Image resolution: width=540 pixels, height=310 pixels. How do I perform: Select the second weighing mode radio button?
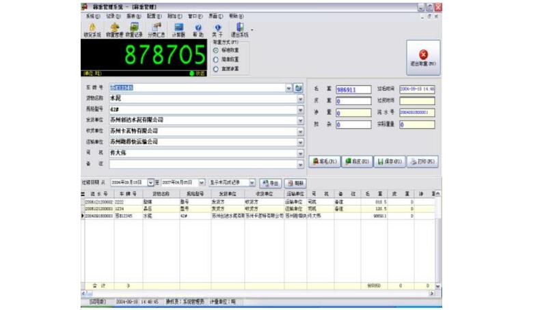pos(215,59)
